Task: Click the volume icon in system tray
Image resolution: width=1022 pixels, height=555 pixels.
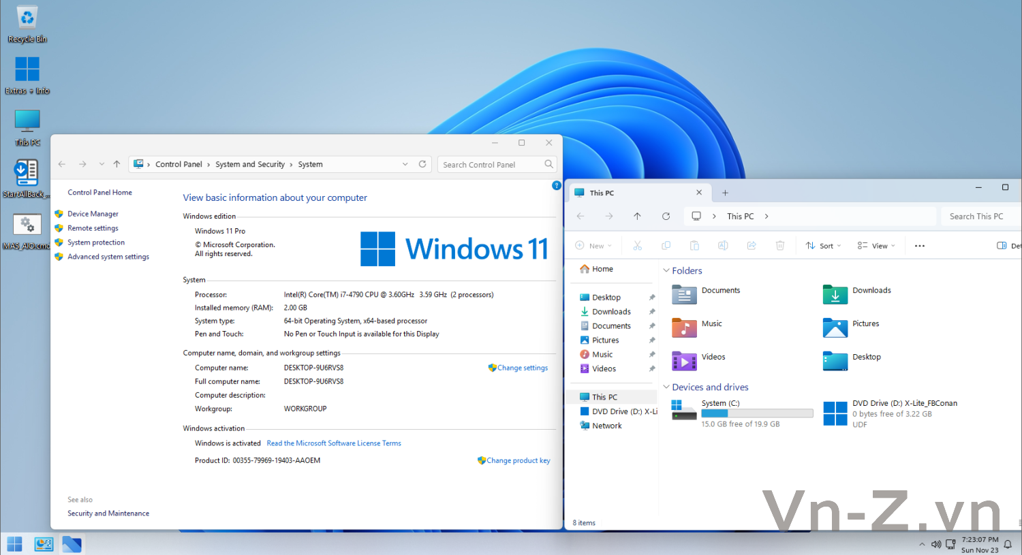Action: click(x=936, y=544)
